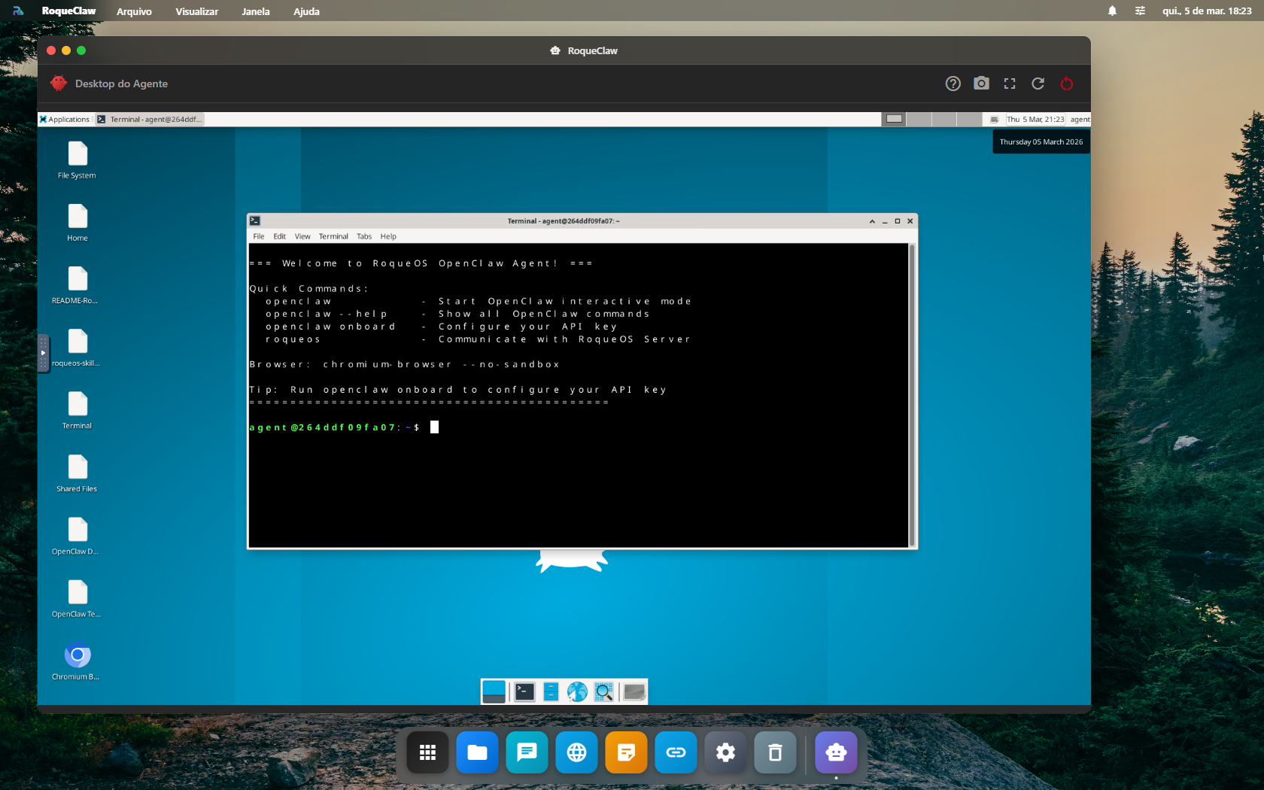This screenshot has width=1264, height=790.
Task: Switch to the third workspace in the pager
Action: pos(943,119)
